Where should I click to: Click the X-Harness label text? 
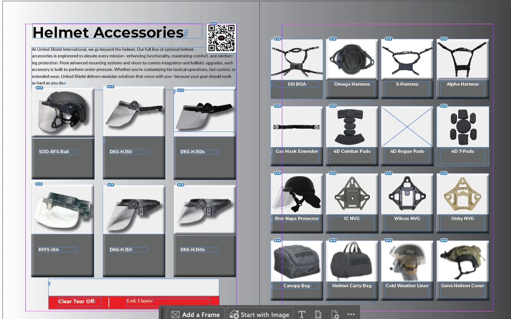pos(407,84)
